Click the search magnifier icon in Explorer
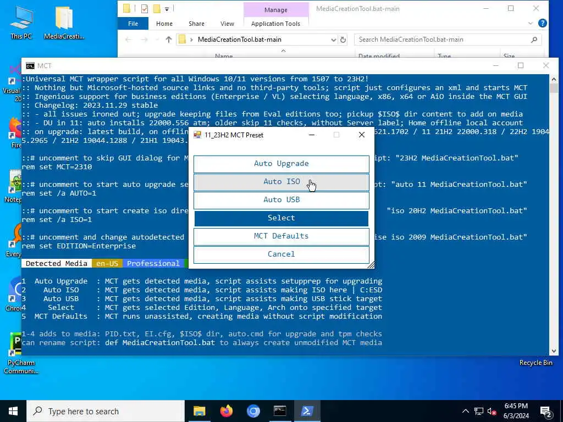This screenshot has height=422, width=563. tap(534, 40)
